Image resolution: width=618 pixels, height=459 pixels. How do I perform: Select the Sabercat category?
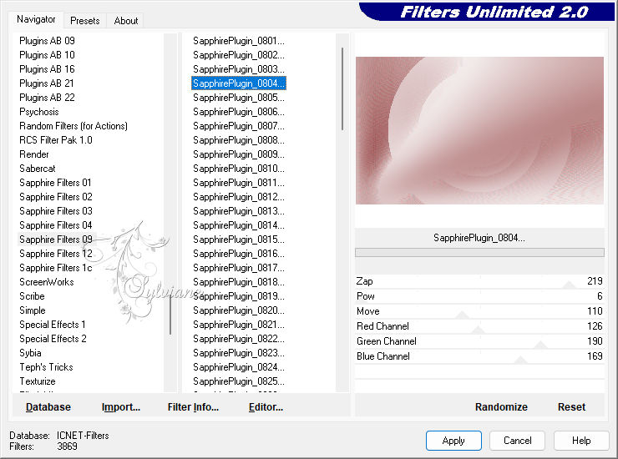[x=38, y=169]
